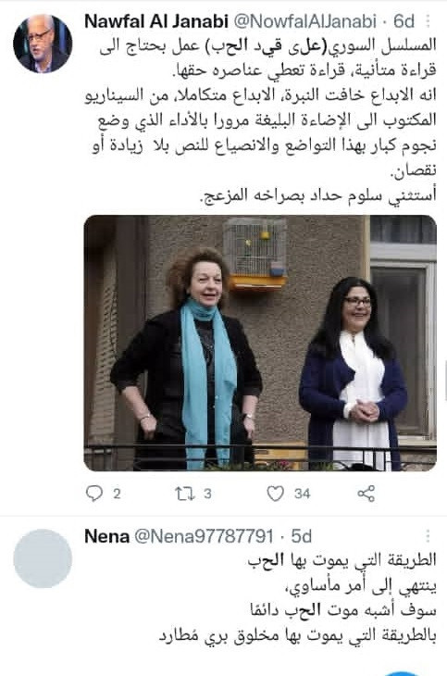Viewport: 447px width, 676px height.
Task: Like the tweet with the heart icon
Action: pos(276,494)
